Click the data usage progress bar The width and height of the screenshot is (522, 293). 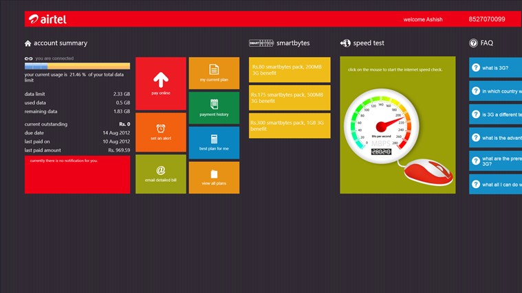[x=77, y=67]
